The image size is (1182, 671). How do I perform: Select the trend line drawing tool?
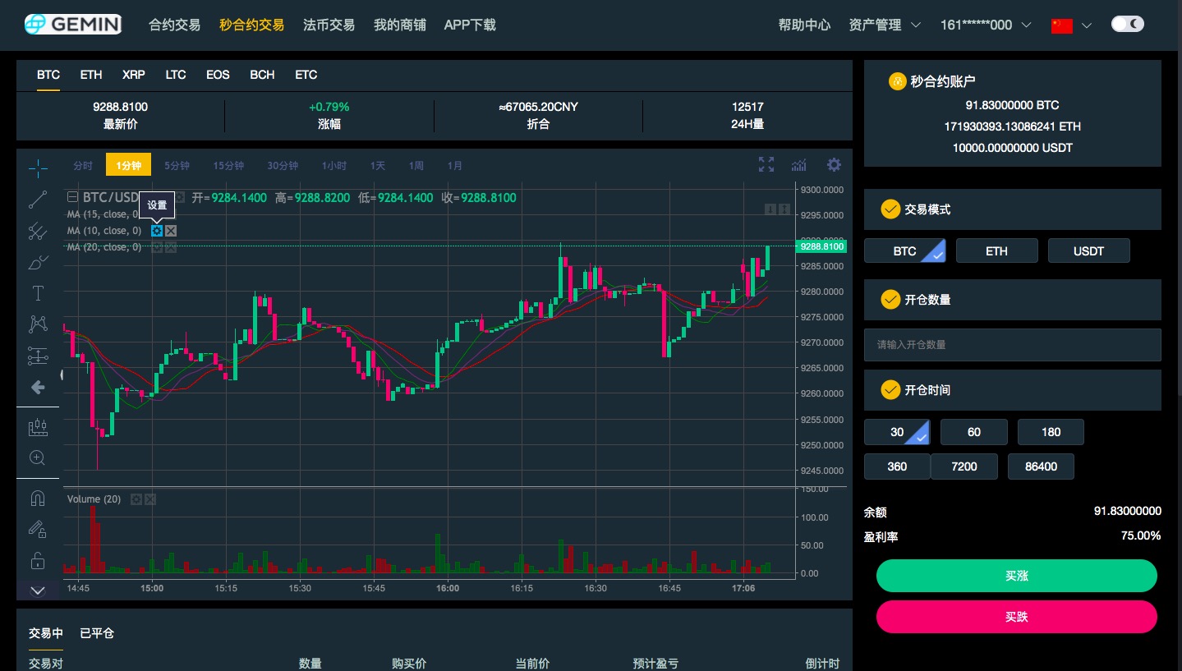[x=38, y=199]
